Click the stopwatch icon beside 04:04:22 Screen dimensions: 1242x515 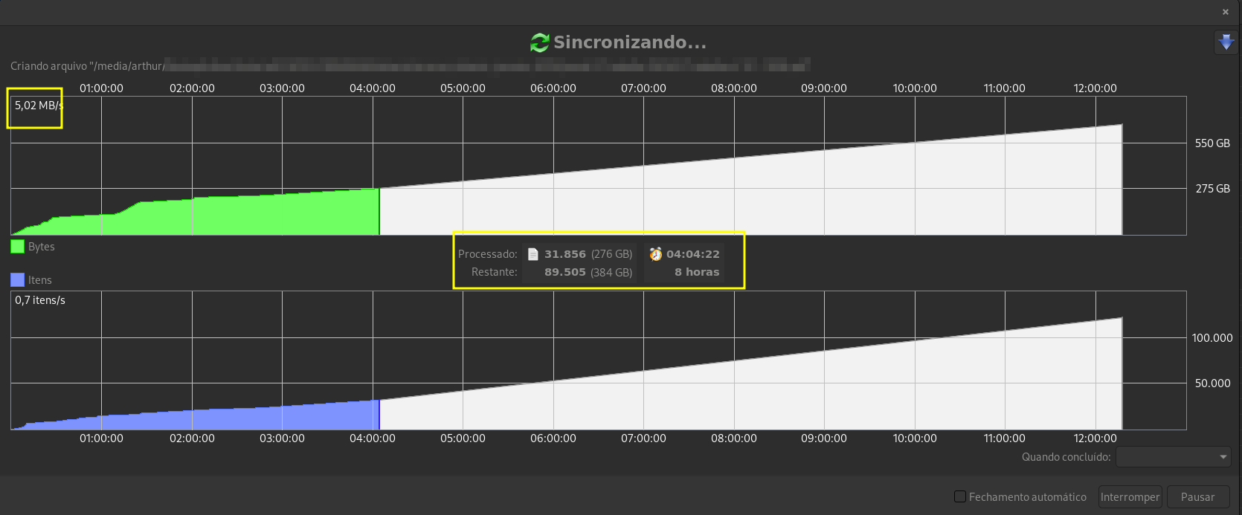pyautogui.click(x=655, y=254)
